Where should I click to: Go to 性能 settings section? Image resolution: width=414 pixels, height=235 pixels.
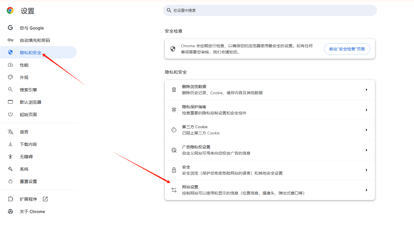click(x=39, y=65)
